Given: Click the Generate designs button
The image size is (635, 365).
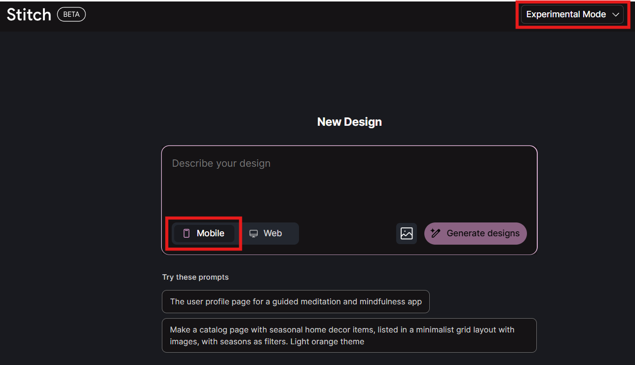Looking at the screenshot, I should [476, 233].
